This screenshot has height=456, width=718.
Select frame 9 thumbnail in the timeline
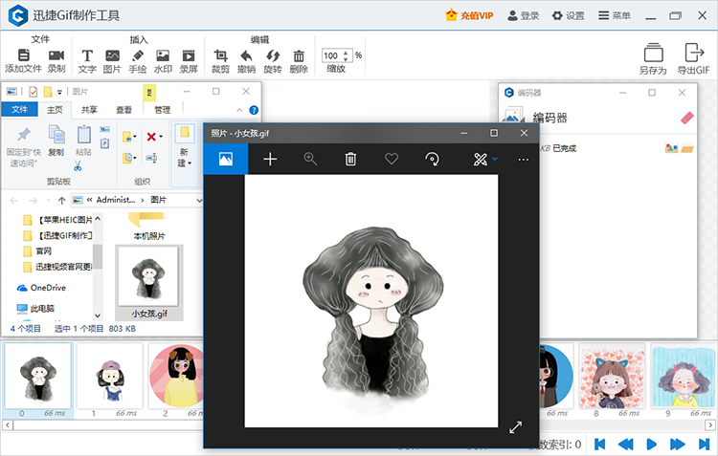(684, 377)
